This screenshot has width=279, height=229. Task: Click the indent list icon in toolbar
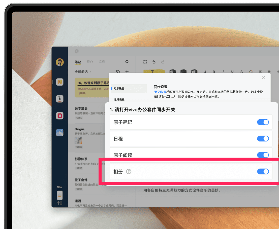(x=269, y=72)
